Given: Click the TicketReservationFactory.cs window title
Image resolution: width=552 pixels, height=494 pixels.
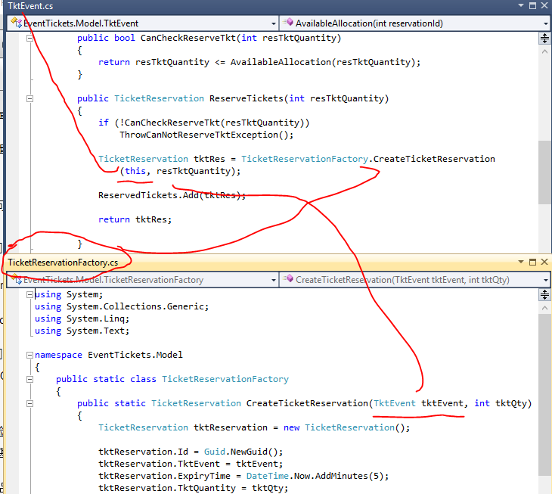Looking at the screenshot, I should tap(63, 263).
